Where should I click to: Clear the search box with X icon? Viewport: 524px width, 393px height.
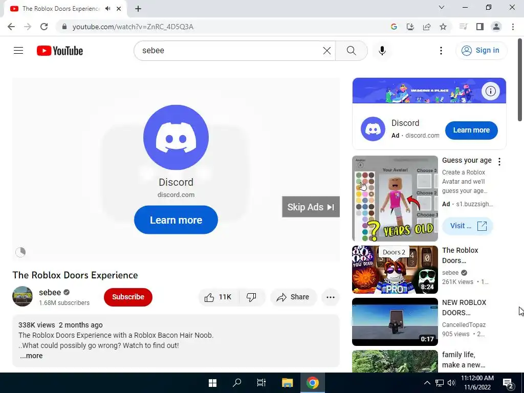pos(327,51)
